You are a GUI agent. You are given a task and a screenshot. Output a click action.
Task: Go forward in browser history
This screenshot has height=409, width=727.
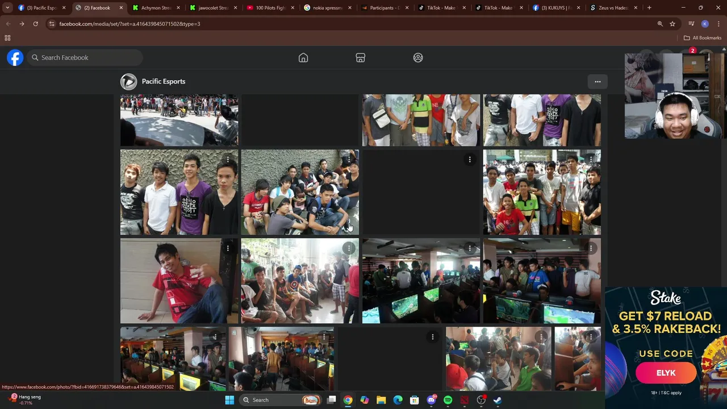point(22,24)
